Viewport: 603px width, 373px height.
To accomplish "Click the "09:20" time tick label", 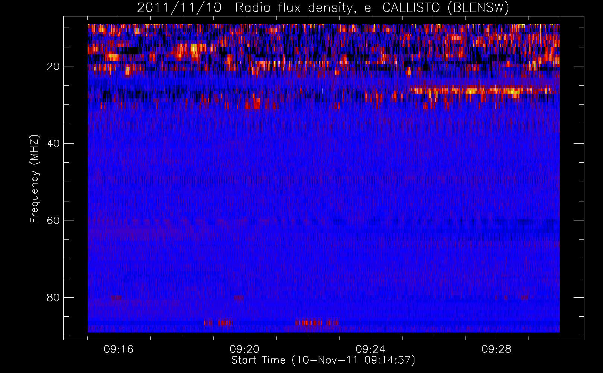I will (245, 350).
